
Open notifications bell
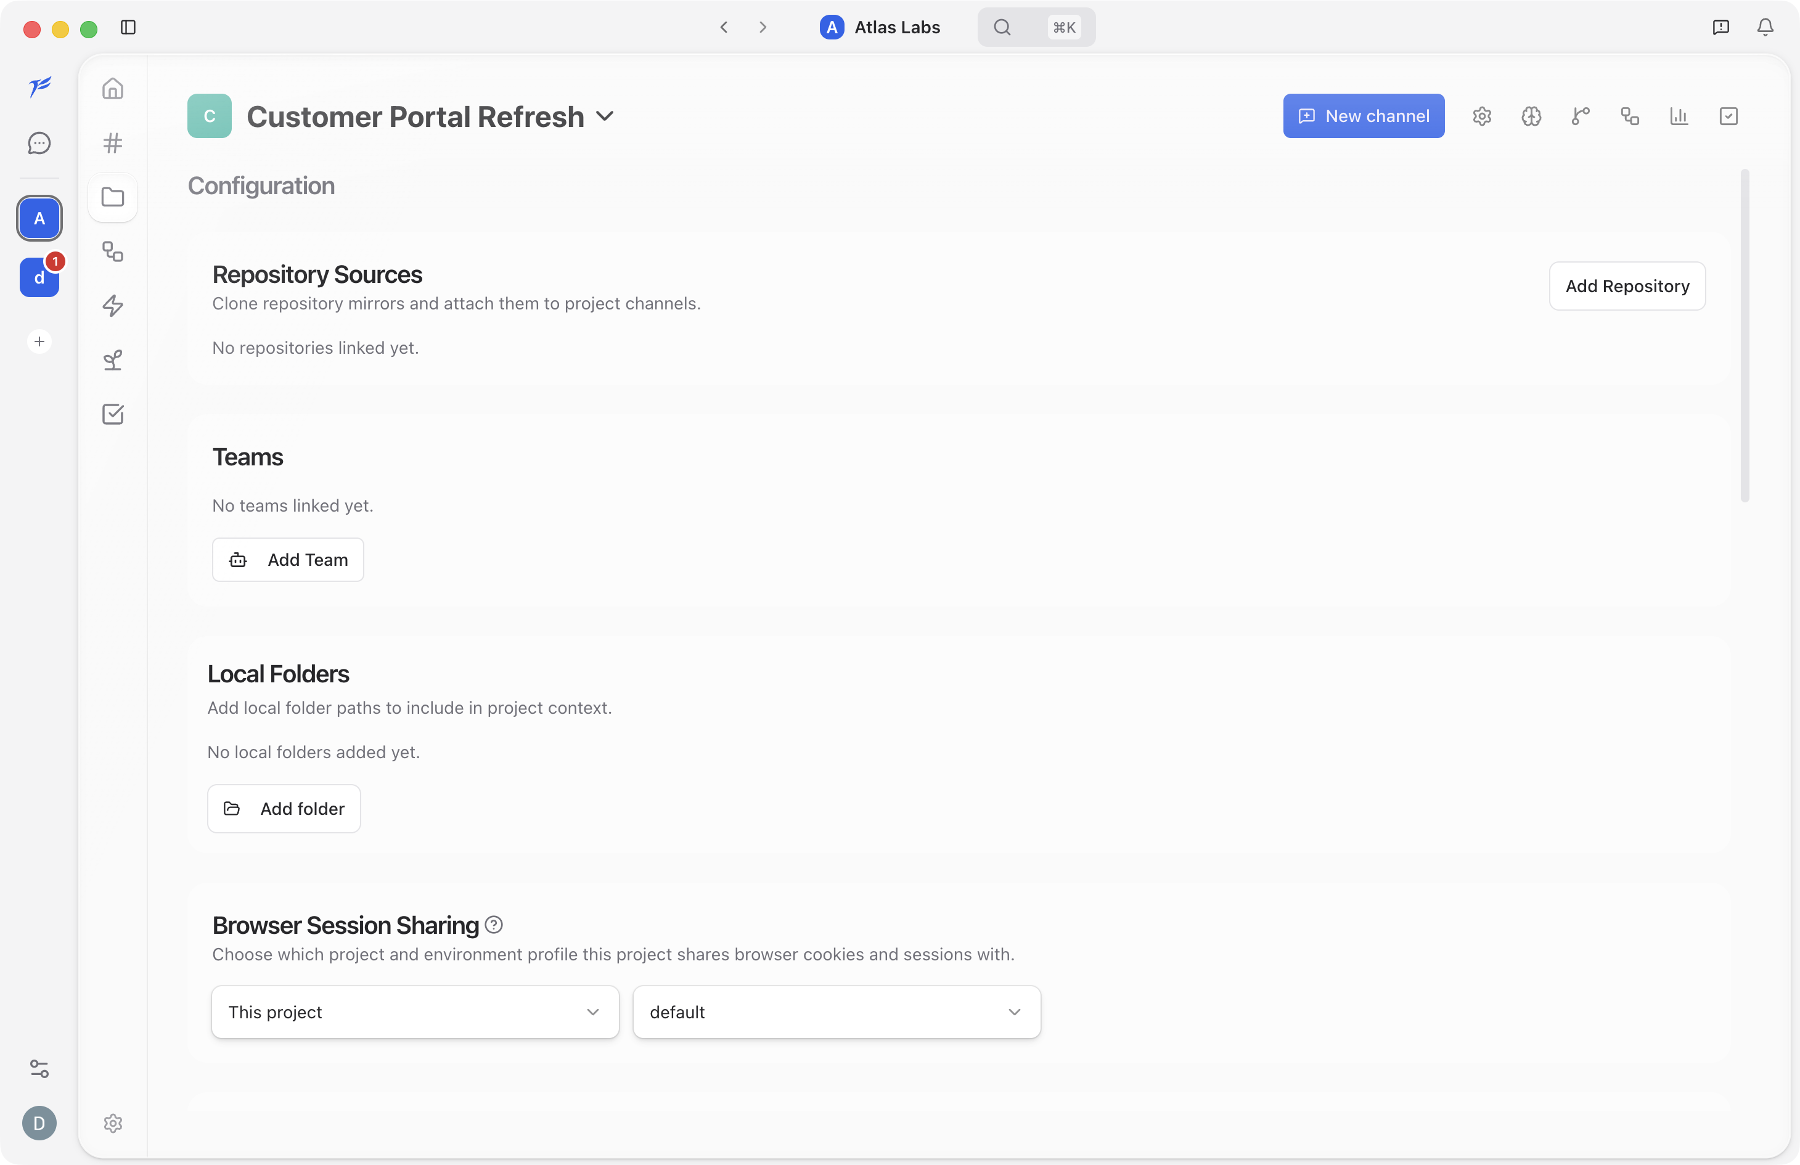coord(1764,27)
